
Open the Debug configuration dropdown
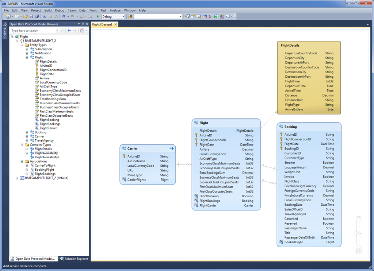(123, 16)
